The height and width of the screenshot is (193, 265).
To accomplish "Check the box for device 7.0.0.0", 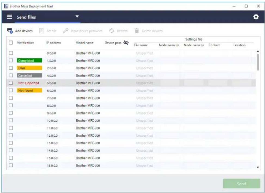I will pos(11,98).
